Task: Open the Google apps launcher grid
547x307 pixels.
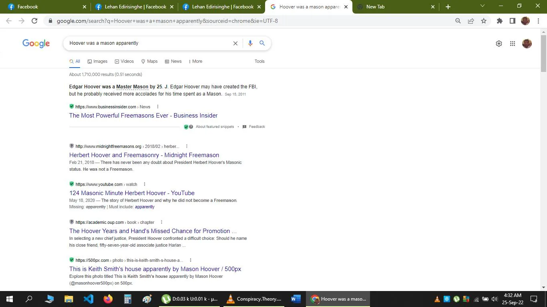Action: click(512, 43)
